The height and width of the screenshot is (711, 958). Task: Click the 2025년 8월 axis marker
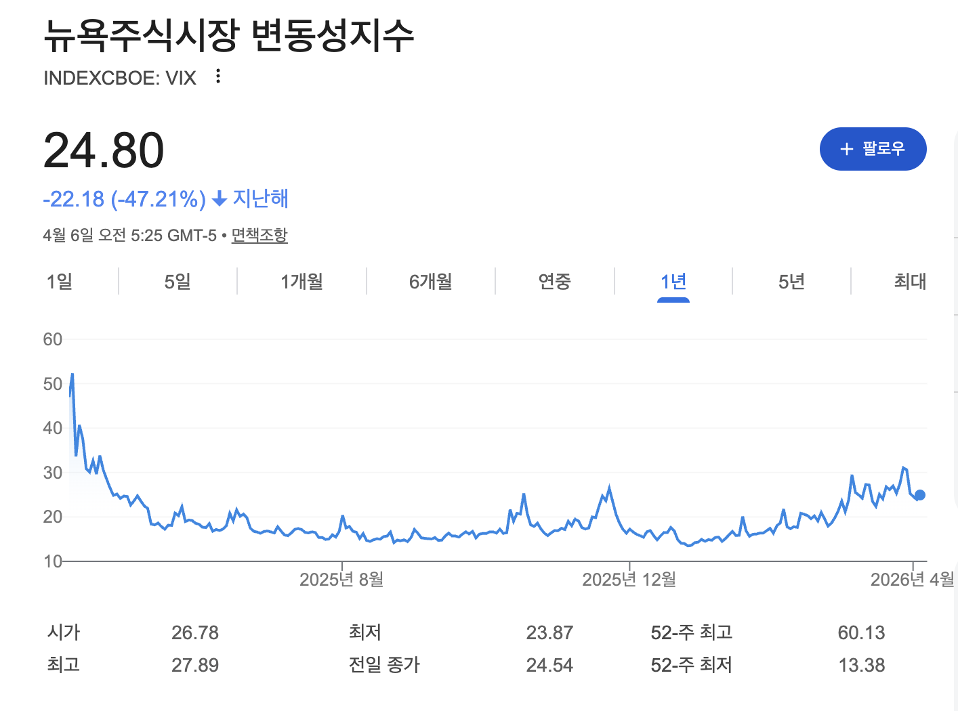[341, 580]
